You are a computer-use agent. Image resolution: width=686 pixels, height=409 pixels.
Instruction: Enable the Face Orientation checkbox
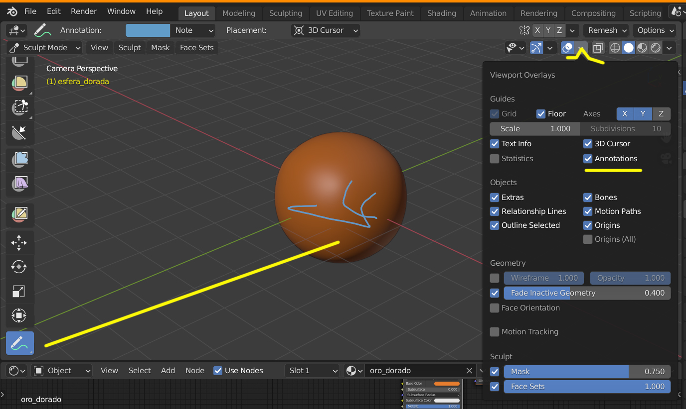click(495, 308)
